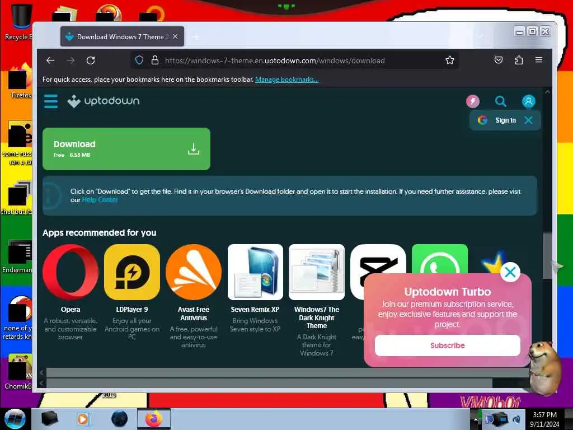Open the Uptodown search magnifier
The width and height of the screenshot is (573, 430).
[x=500, y=101]
